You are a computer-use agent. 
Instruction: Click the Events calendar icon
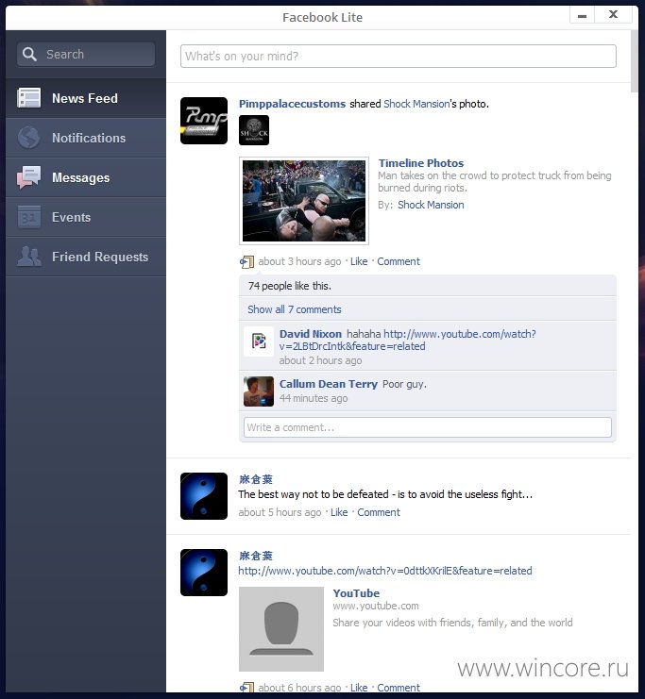pyautogui.click(x=29, y=217)
